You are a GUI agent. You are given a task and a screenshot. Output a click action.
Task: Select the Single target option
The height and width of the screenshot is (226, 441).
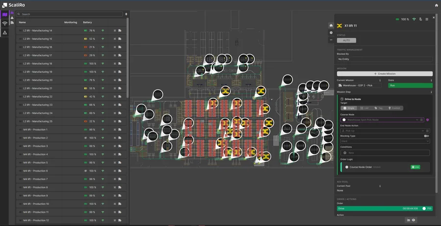coord(349,108)
